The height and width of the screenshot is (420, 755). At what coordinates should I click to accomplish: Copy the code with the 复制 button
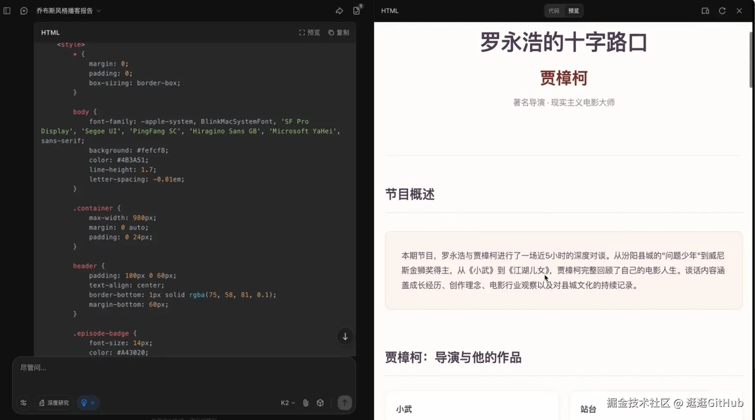coord(339,32)
